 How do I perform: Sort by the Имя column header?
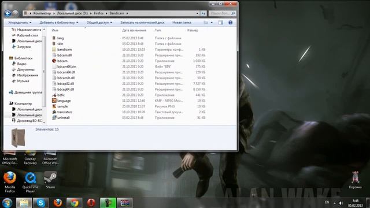click(55, 30)
